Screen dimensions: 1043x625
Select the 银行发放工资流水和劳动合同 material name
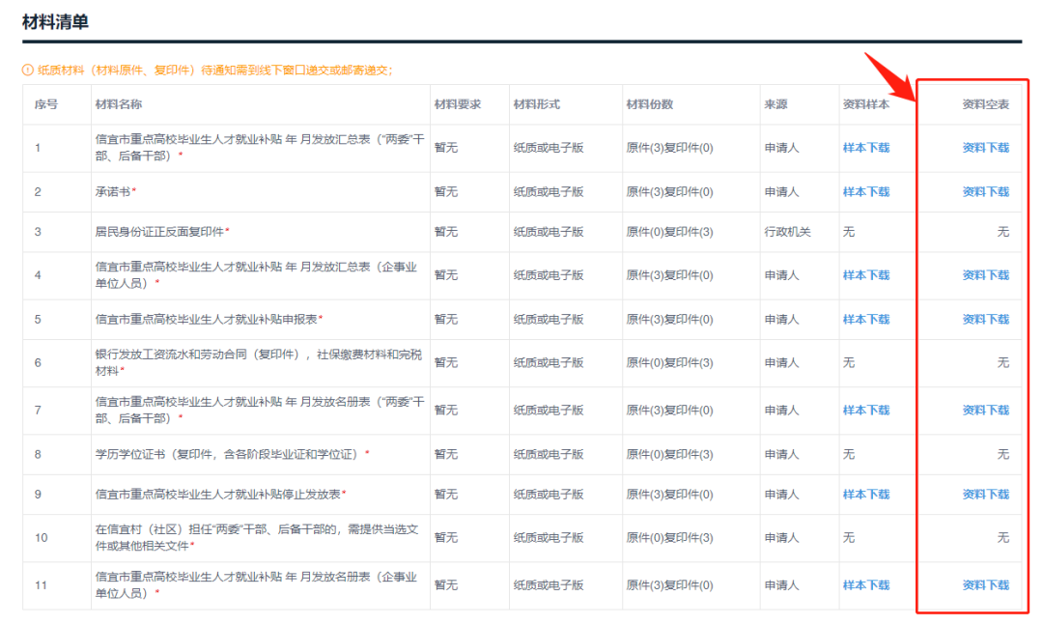259,363
